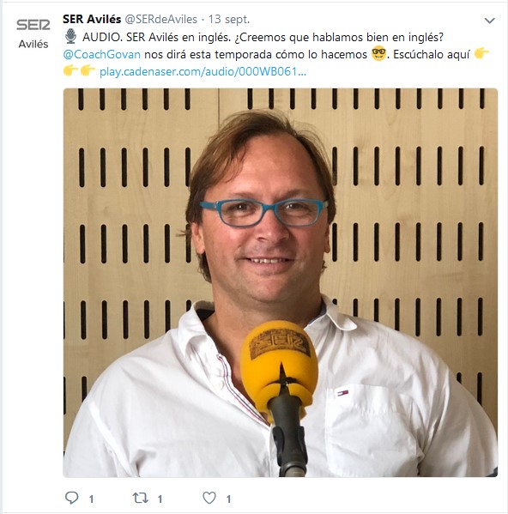Click the retweet count number 1
The width and height of the screenshot is (508, 514).
(160, 499)
